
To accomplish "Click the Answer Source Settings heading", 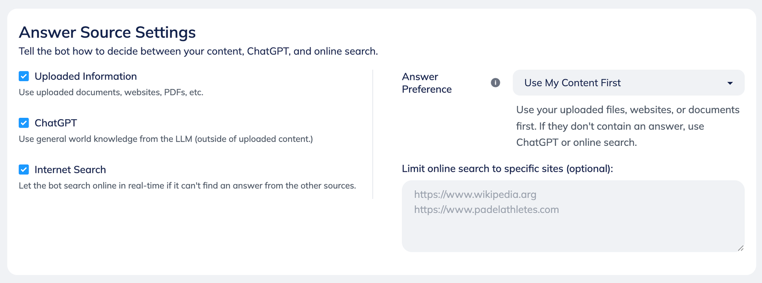I will (107, 32).
